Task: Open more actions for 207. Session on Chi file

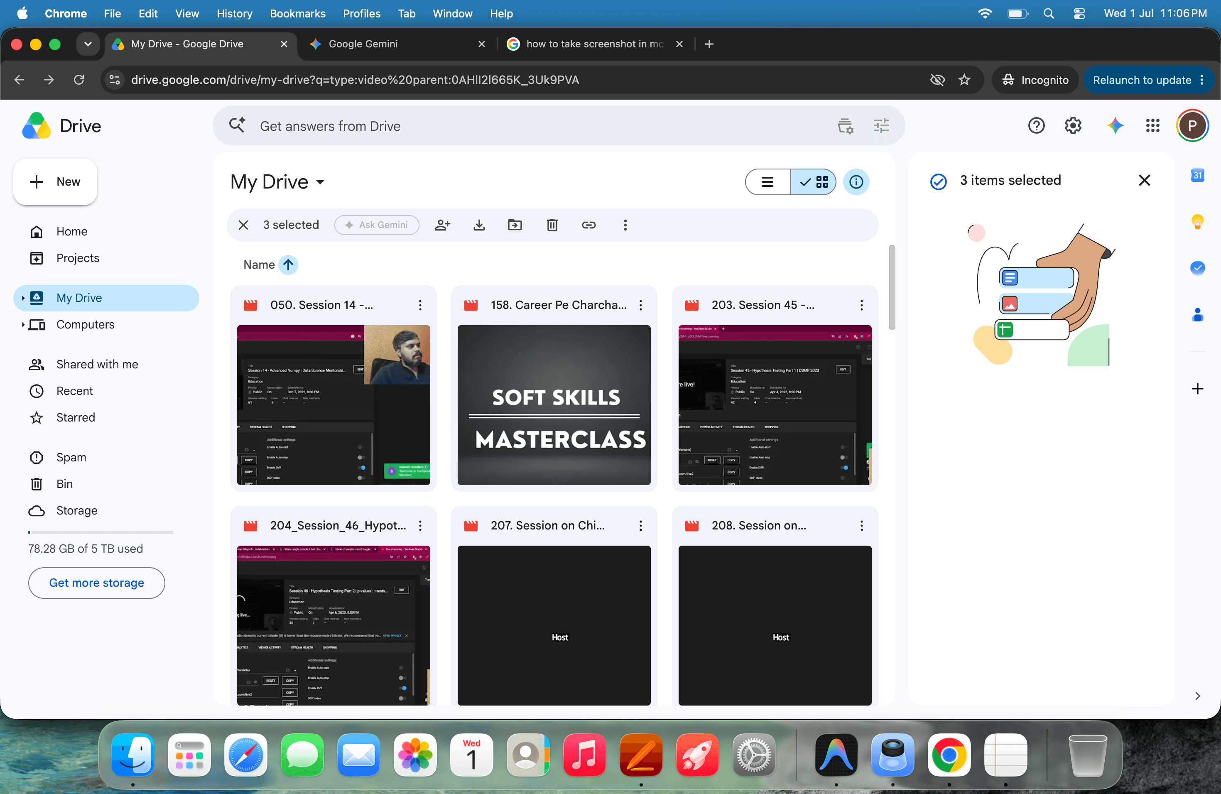Action: [641, 526]
